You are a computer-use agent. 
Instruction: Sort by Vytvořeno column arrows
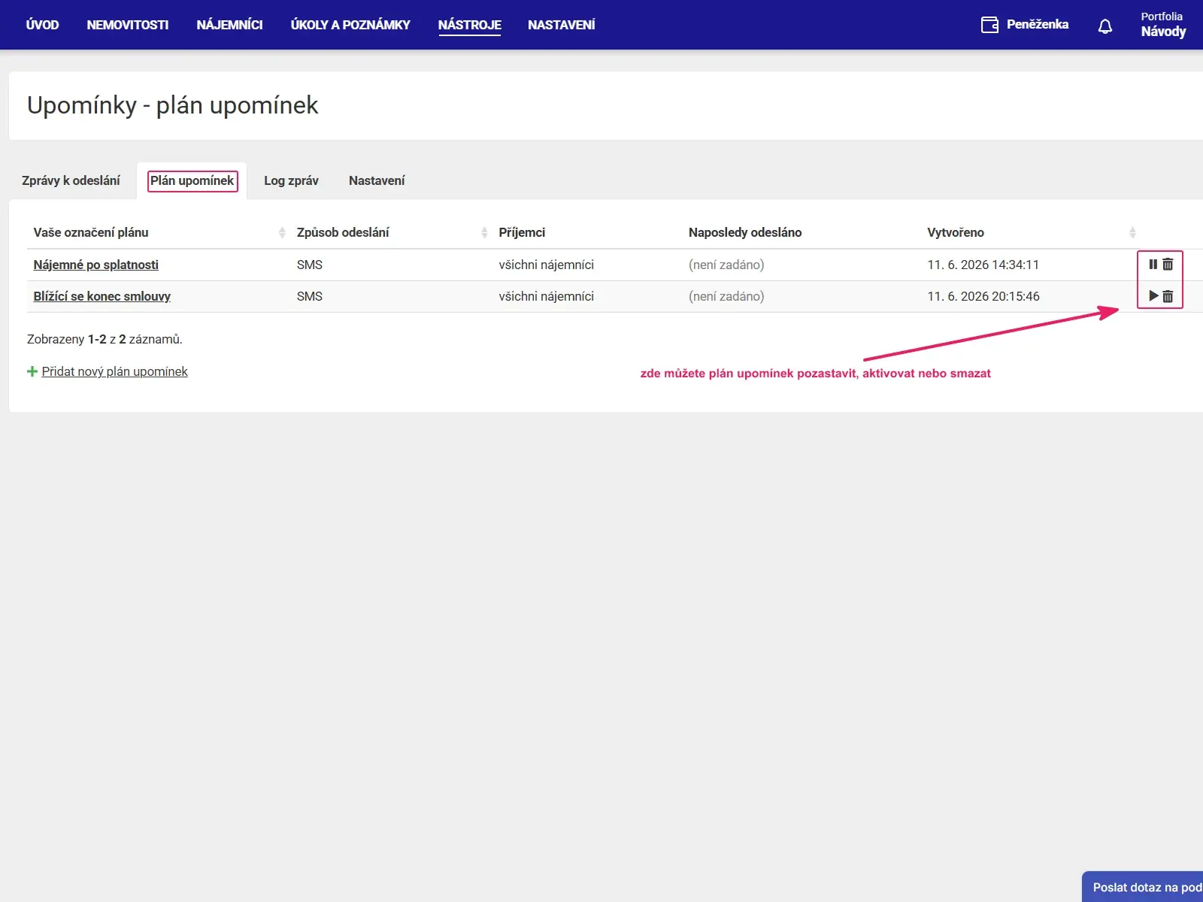point(1132,233)
